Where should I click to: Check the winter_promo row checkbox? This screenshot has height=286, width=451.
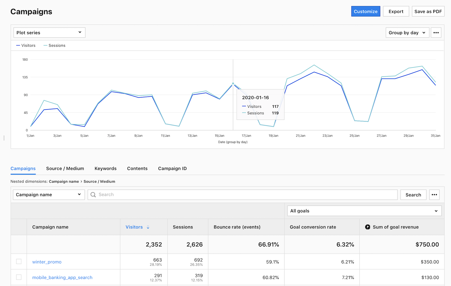point(19,262)
